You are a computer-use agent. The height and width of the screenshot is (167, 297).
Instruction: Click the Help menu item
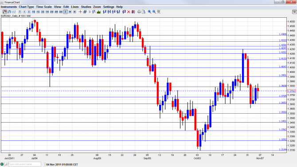[119, 7]
